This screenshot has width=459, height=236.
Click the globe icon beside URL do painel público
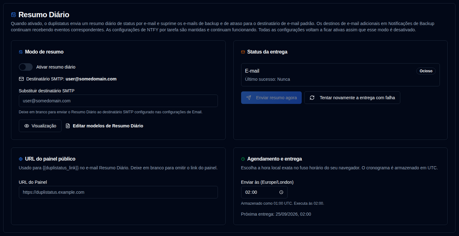pos(21,159)
